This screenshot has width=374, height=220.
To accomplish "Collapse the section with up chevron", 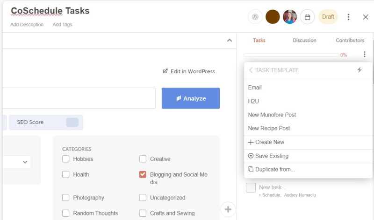I will (230, 40).
